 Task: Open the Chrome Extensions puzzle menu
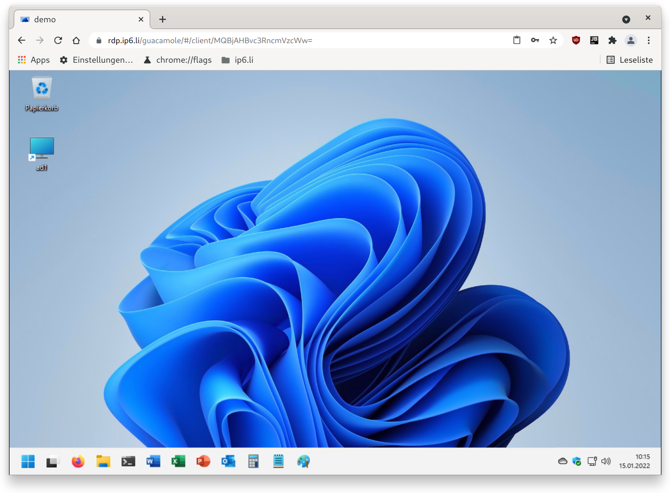(612, 40)
